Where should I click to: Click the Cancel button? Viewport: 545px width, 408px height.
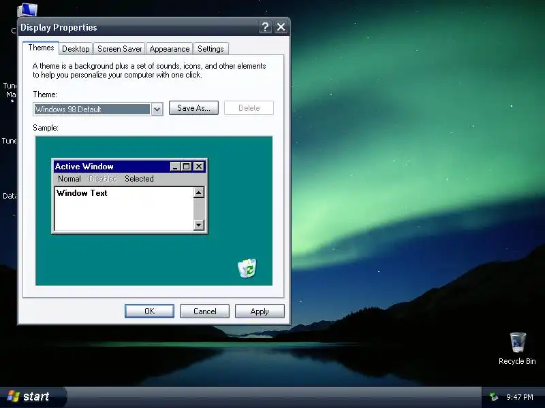coord(205,311)
